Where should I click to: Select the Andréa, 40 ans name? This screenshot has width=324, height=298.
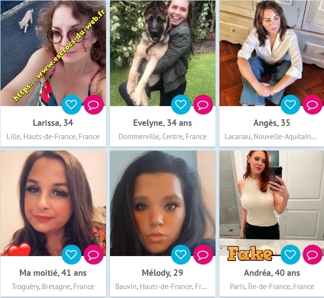click(x=272, y=273)
